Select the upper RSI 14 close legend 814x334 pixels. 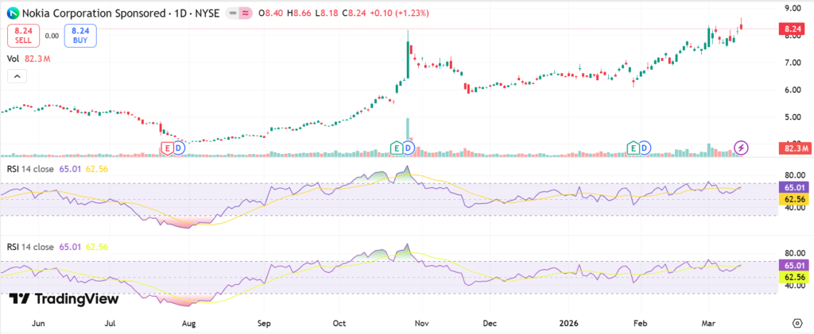pos(30,168)
